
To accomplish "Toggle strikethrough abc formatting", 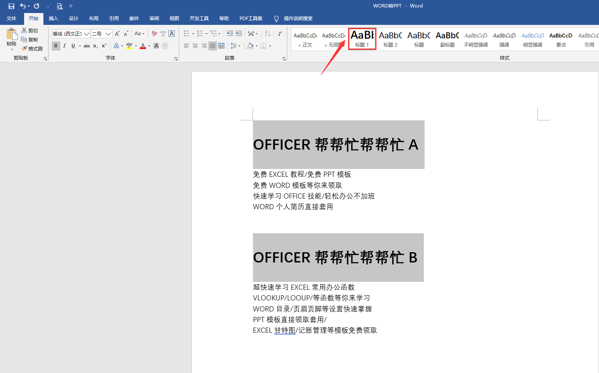I will coord(87,46).
